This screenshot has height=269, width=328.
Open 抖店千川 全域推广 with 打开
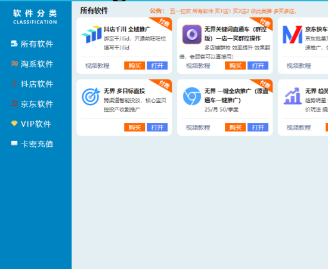click(x=157, y=66)
